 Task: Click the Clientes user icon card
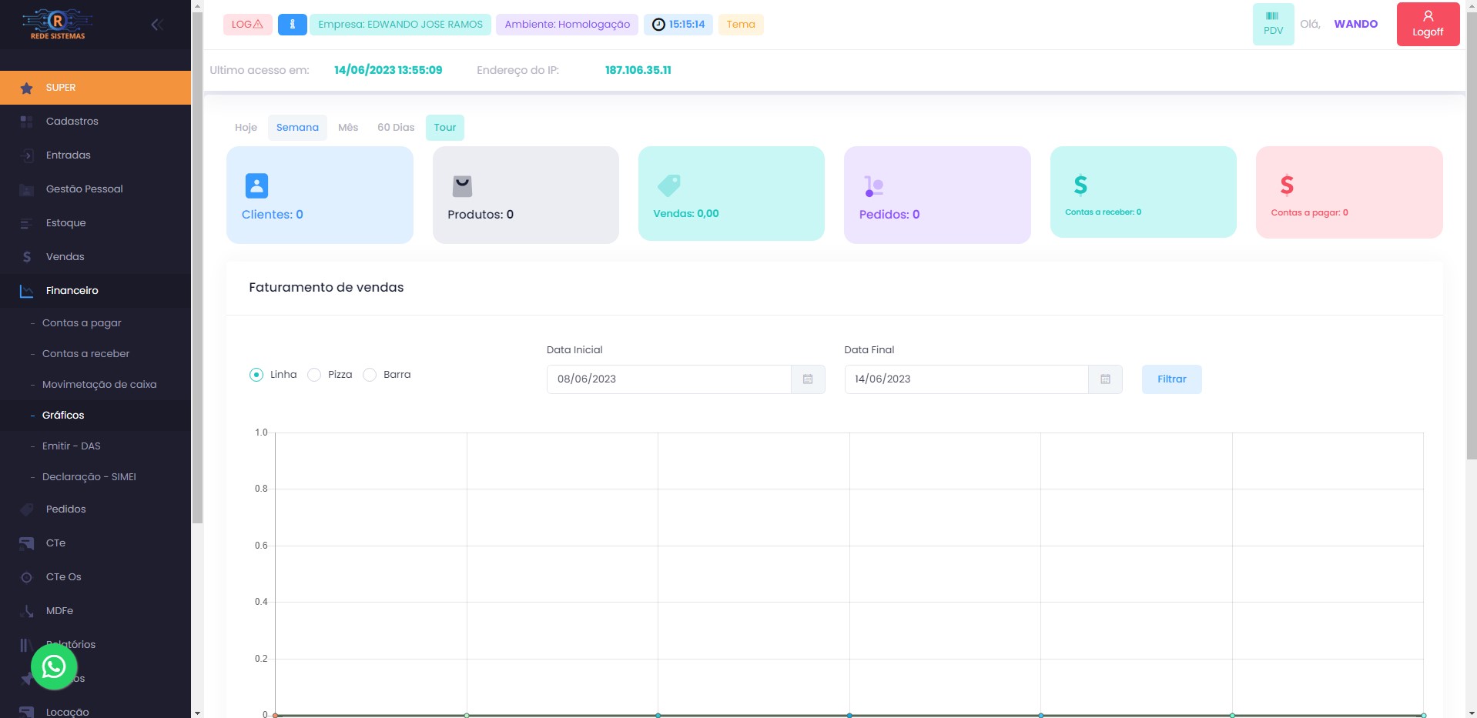[256, 185]
